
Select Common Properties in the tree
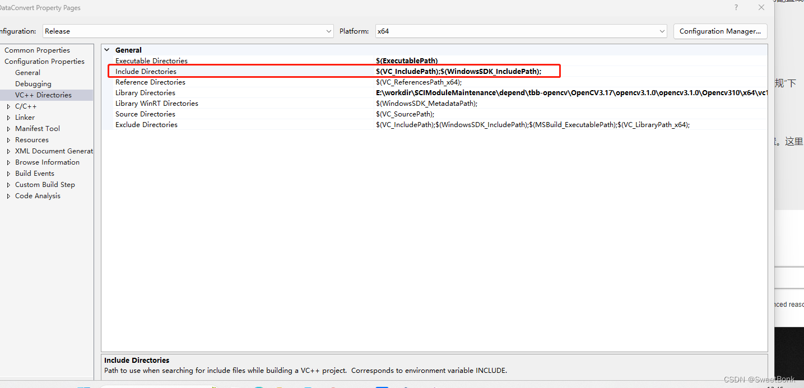pyautogui.click(x=37, y=50)
